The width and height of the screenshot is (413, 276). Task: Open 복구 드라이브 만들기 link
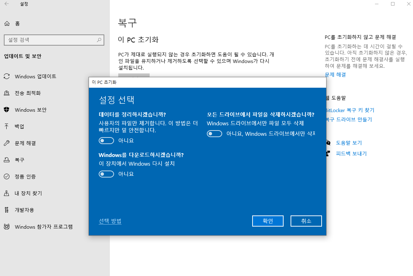click(x=349, y=120)
